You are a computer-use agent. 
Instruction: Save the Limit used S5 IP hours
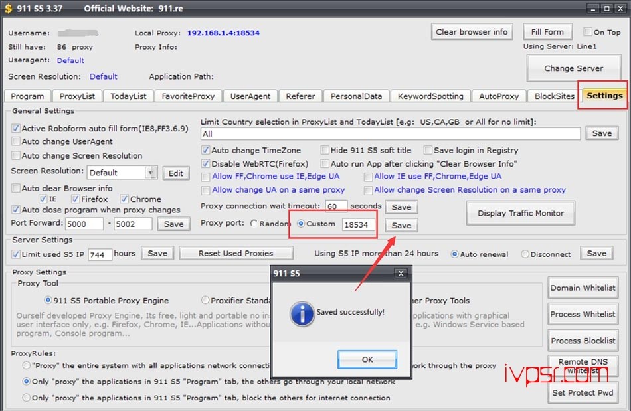click(157, 253)
